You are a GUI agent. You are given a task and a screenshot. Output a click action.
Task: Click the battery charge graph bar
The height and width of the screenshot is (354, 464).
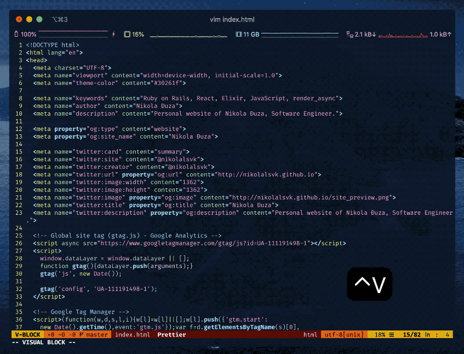pos(73,34)
